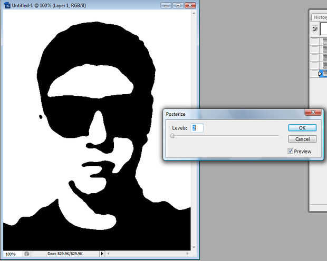Set history brush source on first state
Image resolution: width=327 pixels, height=261 pixels.
[315, 41]
